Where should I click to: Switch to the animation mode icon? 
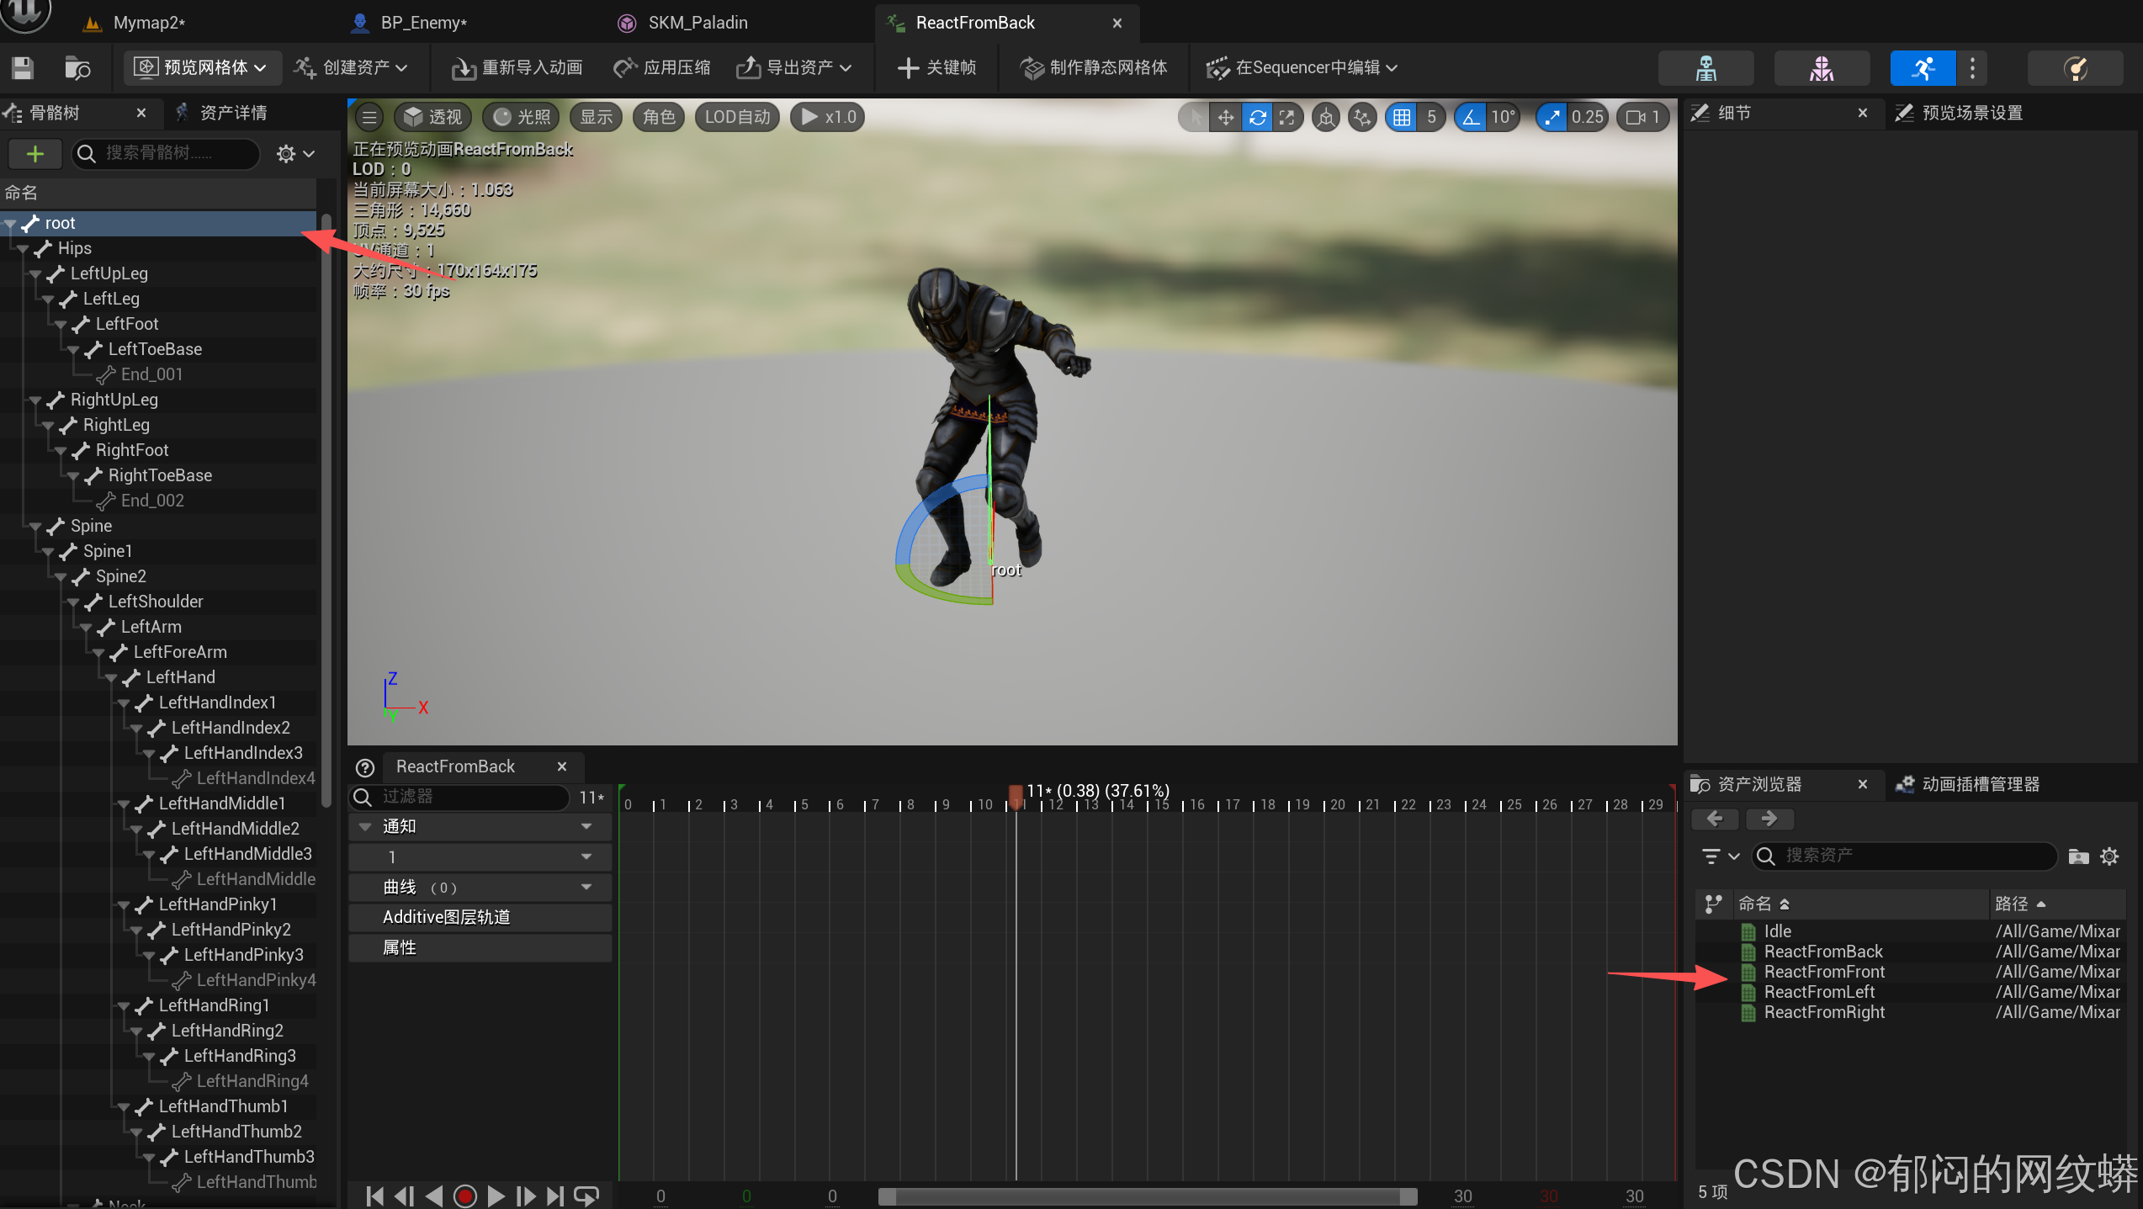tap(1923, 68)
